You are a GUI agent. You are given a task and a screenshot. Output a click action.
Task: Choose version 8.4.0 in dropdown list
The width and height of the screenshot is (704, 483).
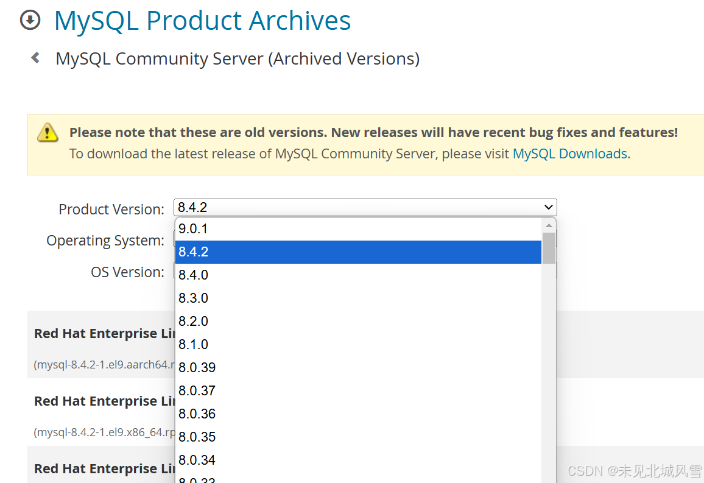click(358, 275)
